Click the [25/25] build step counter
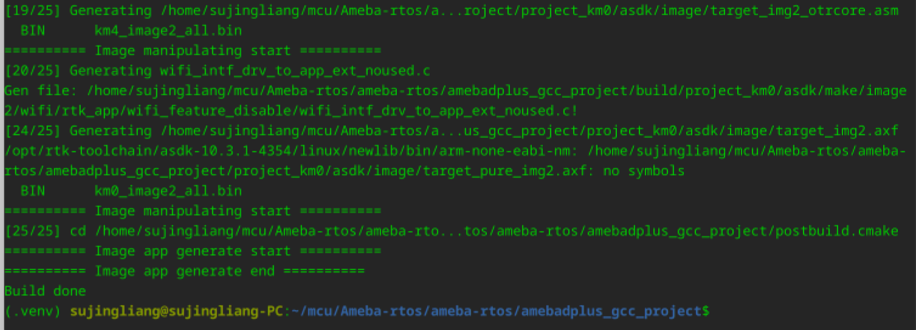The width and height of the screenshot is (916, 330). (x=33, y=232)
